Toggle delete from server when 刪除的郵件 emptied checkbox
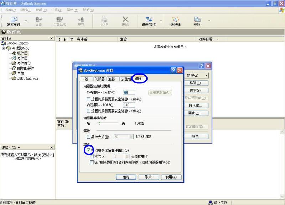The width and height of the screenshot is (285, 205). [x=92, y=162]
